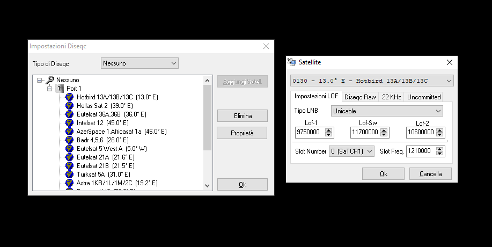This screenshot has width=492, height=247.
Task: Click the Lof-1 value field
Action: coord(310,133)
